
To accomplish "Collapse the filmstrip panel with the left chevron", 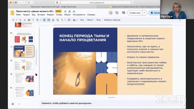I will click(x=19, y=104).
